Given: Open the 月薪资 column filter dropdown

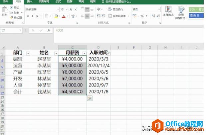Looking at the screenshot, I should (84, 54).
